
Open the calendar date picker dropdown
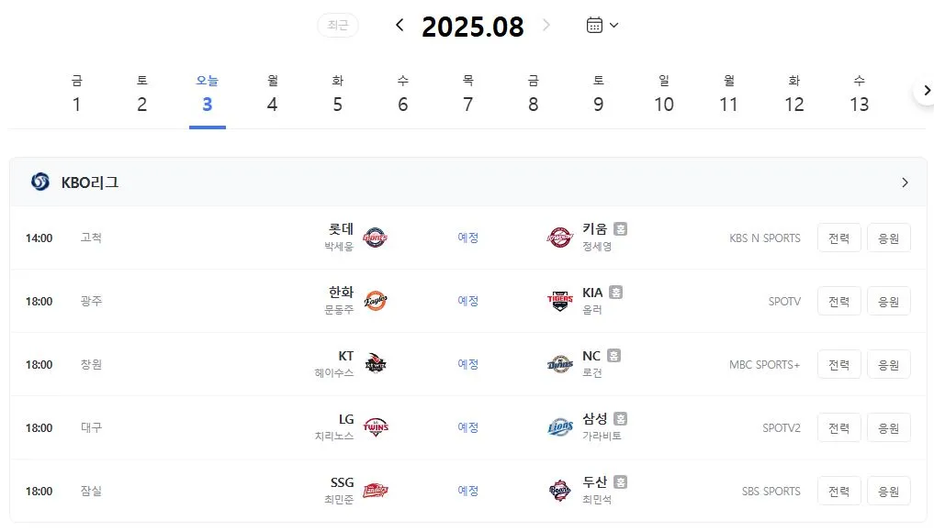tap(602, 25)
